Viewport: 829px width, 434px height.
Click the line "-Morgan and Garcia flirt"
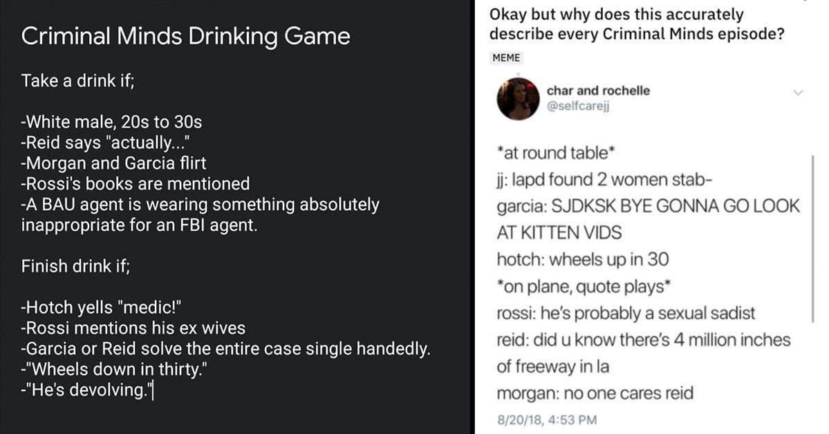coord(113,163)
